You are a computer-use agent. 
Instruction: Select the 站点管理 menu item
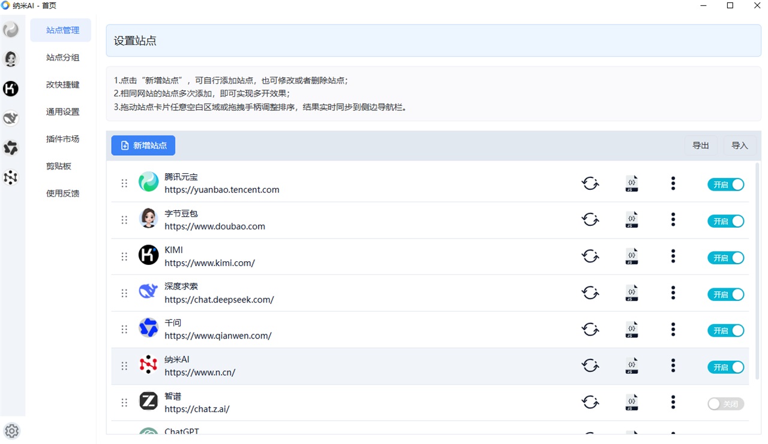pyautogui.click(x=61, y=31)
